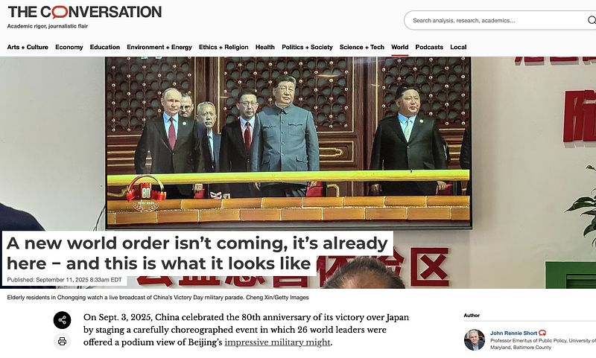Open the Podcasts section
Screen dimensions: 596x358
point(429,47)
